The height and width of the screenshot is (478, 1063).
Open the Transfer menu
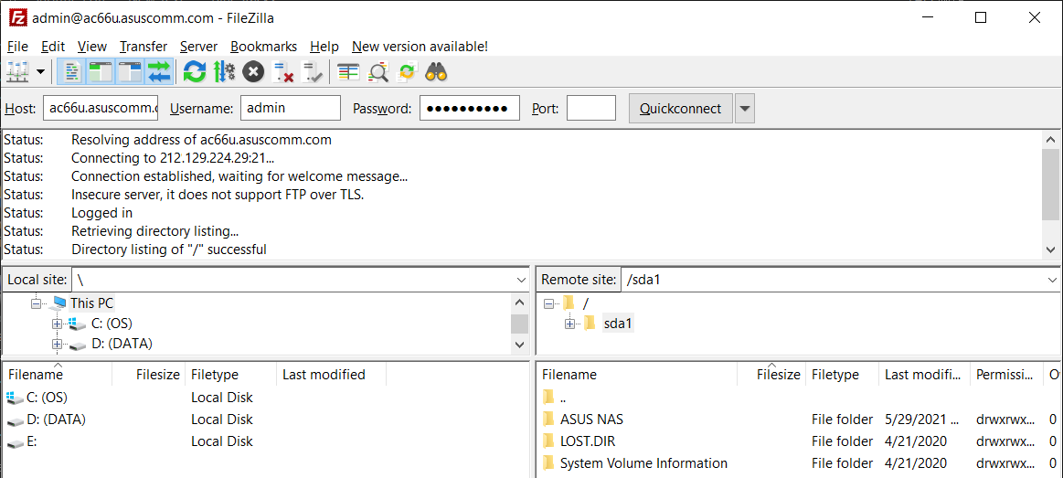[x=144, y=47]
